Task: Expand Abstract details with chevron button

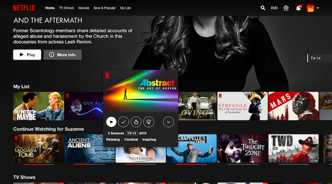Action: coord(169,122)
